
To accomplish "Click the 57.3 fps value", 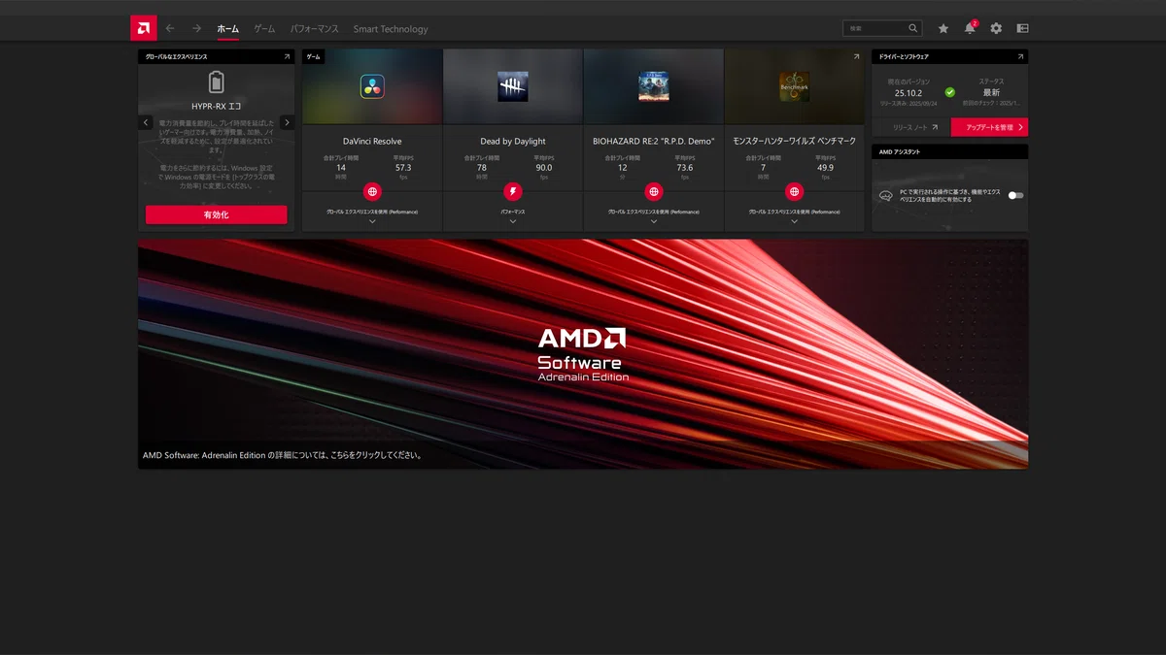I will tap(403, 167).
